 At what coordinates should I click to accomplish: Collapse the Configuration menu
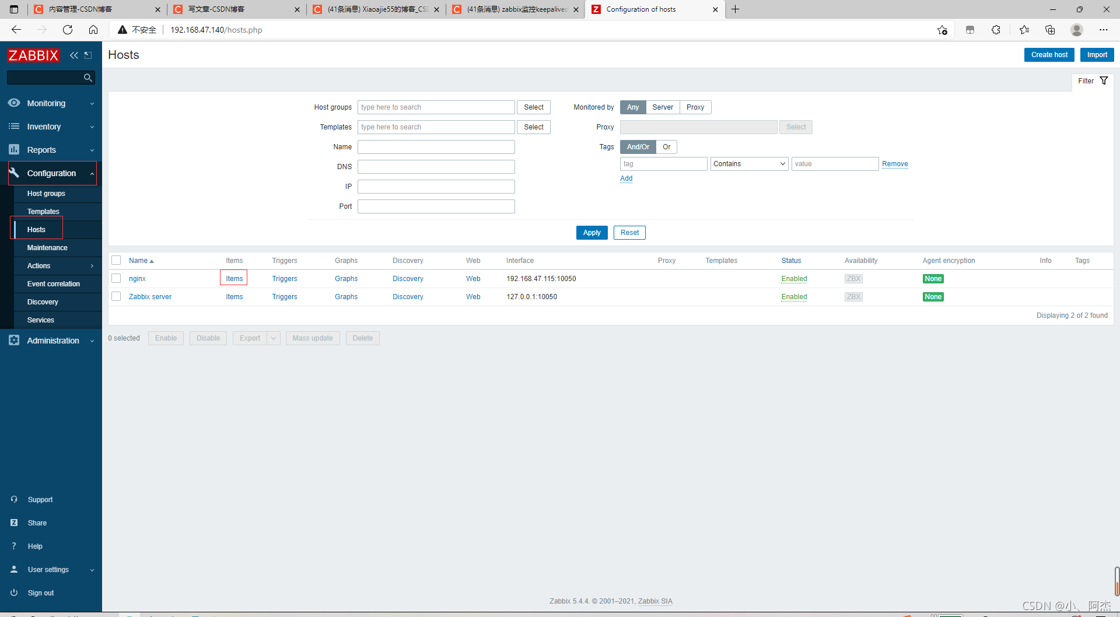pos(51,173)
